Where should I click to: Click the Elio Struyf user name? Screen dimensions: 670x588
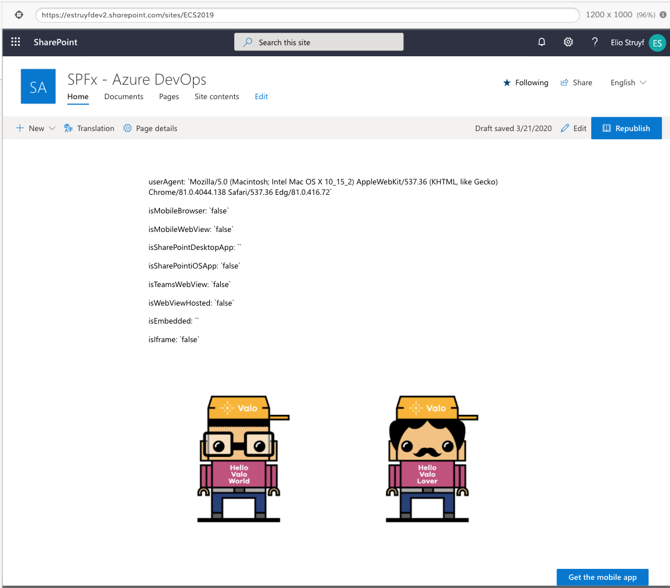click(627, 42)
